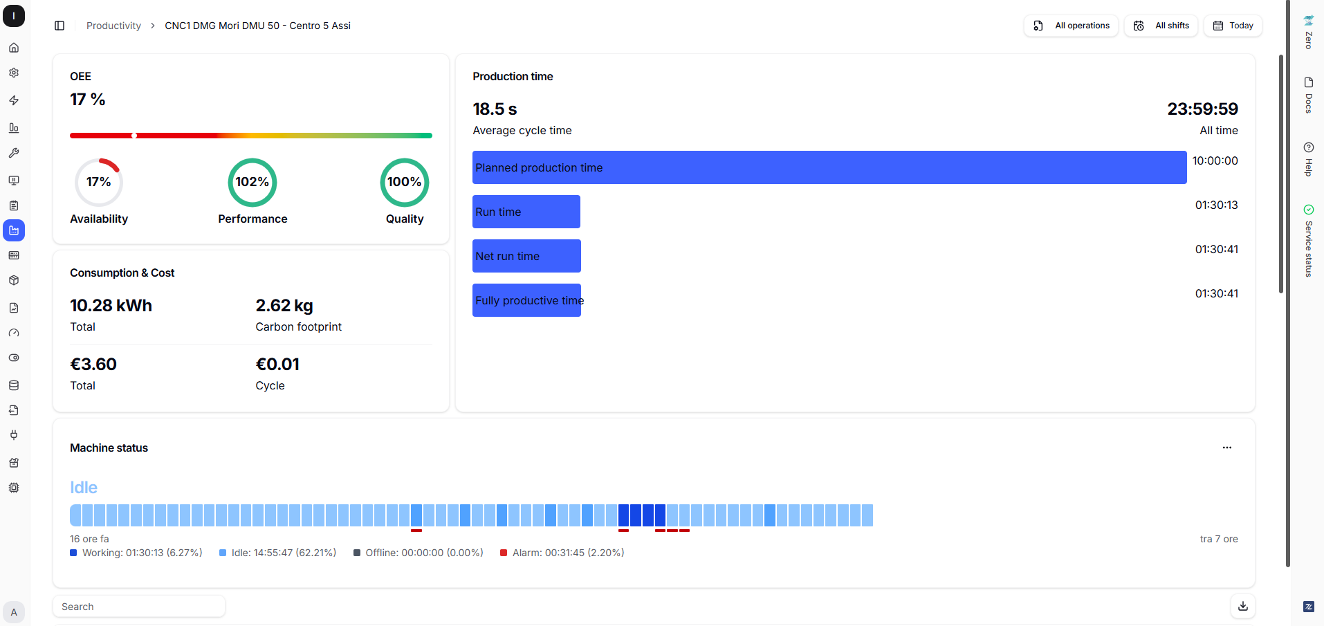Click the first light blue idle timeline segment
The width and height of the screenshot is (1324, 626).
(x=75, y=515)
